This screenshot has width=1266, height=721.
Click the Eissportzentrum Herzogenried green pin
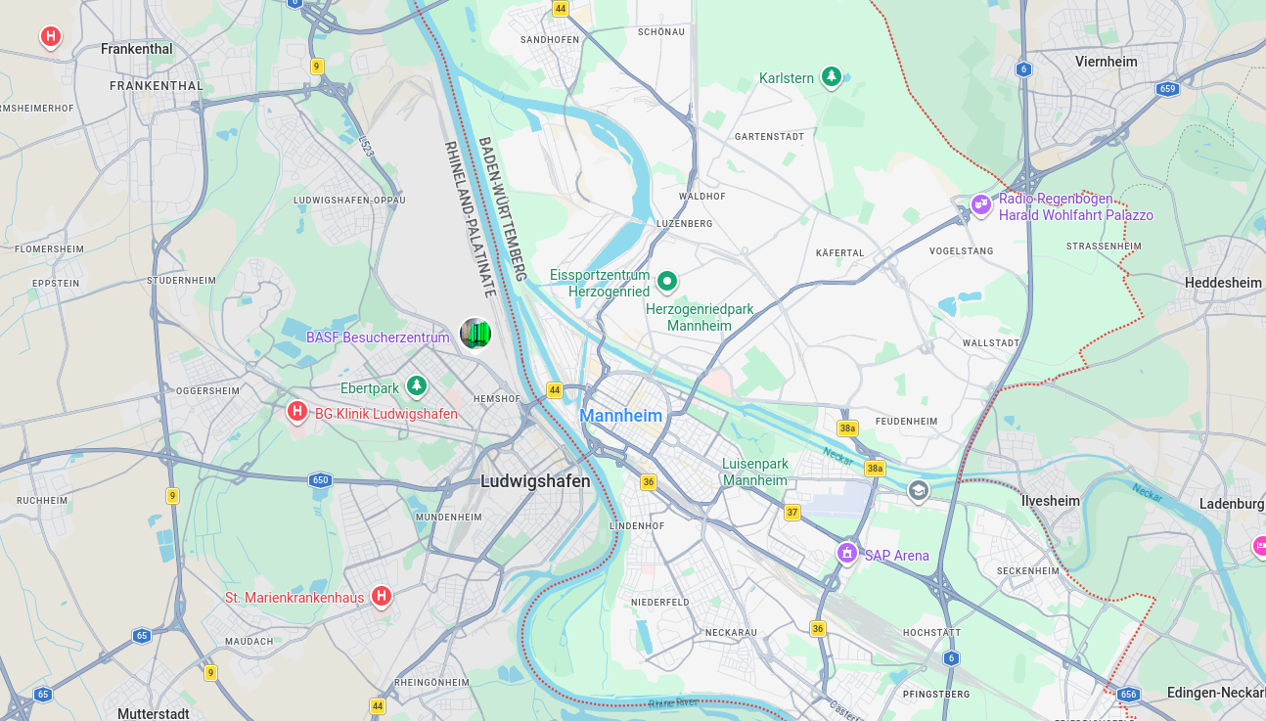[667, 283]
